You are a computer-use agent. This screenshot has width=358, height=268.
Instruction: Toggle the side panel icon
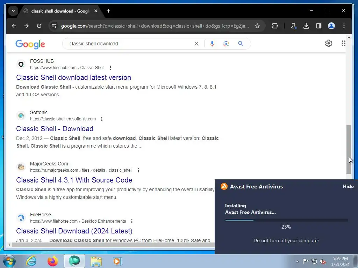click(319, 26)
